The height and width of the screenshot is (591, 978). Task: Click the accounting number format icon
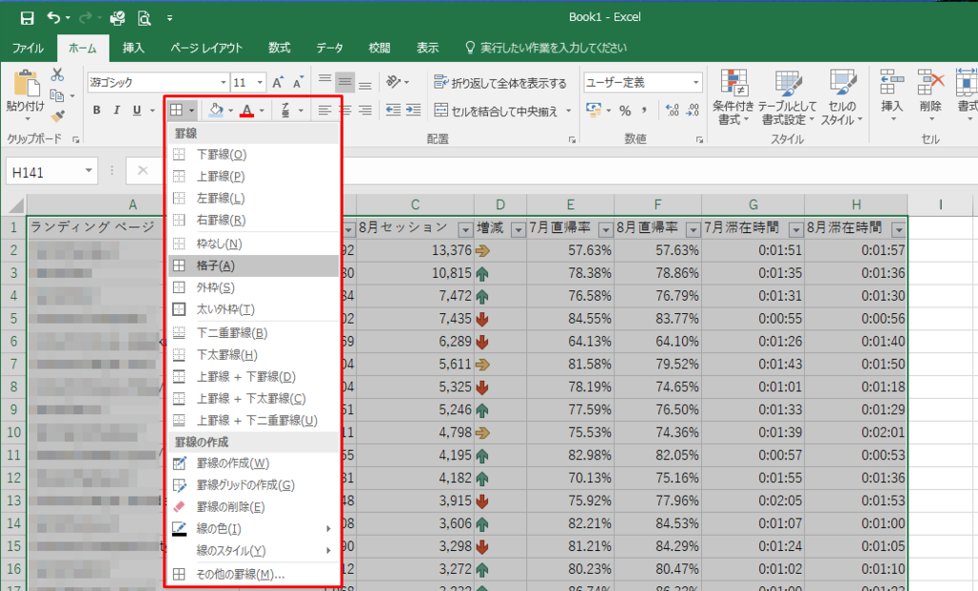point(594,111)
